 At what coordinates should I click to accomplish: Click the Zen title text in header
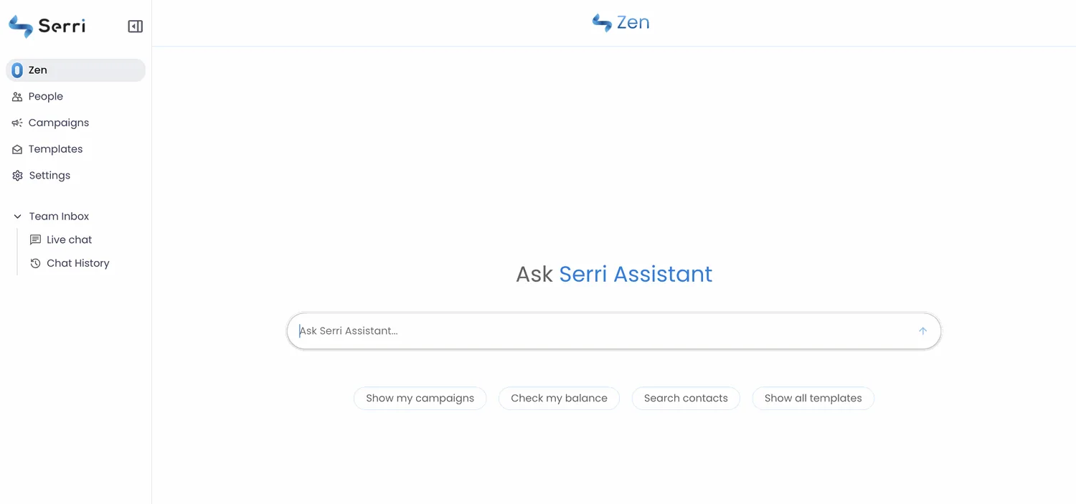point(633,23)
